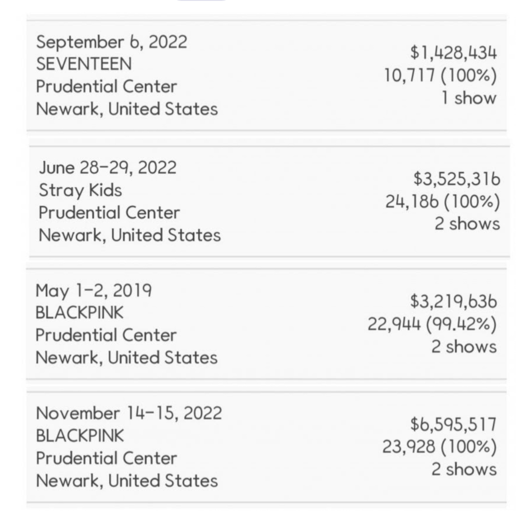The height and width of the screenshot is (520, 532).
Task: Click the "1 show" label
Action: coord(469,98)
